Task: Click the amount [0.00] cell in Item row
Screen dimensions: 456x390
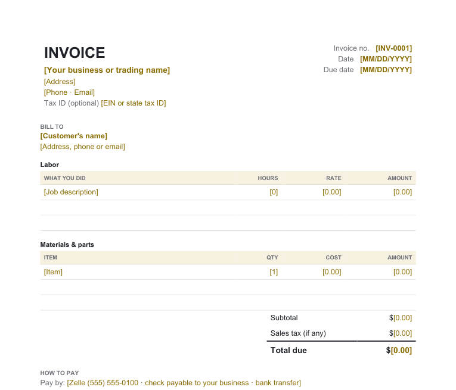Action: coord(402,272)
